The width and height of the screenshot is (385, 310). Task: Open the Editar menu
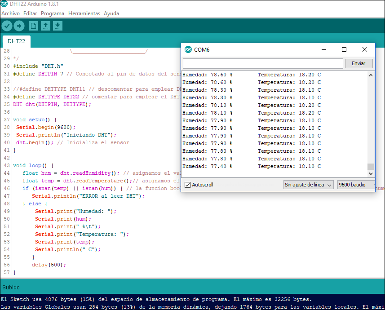coord(30,13)
